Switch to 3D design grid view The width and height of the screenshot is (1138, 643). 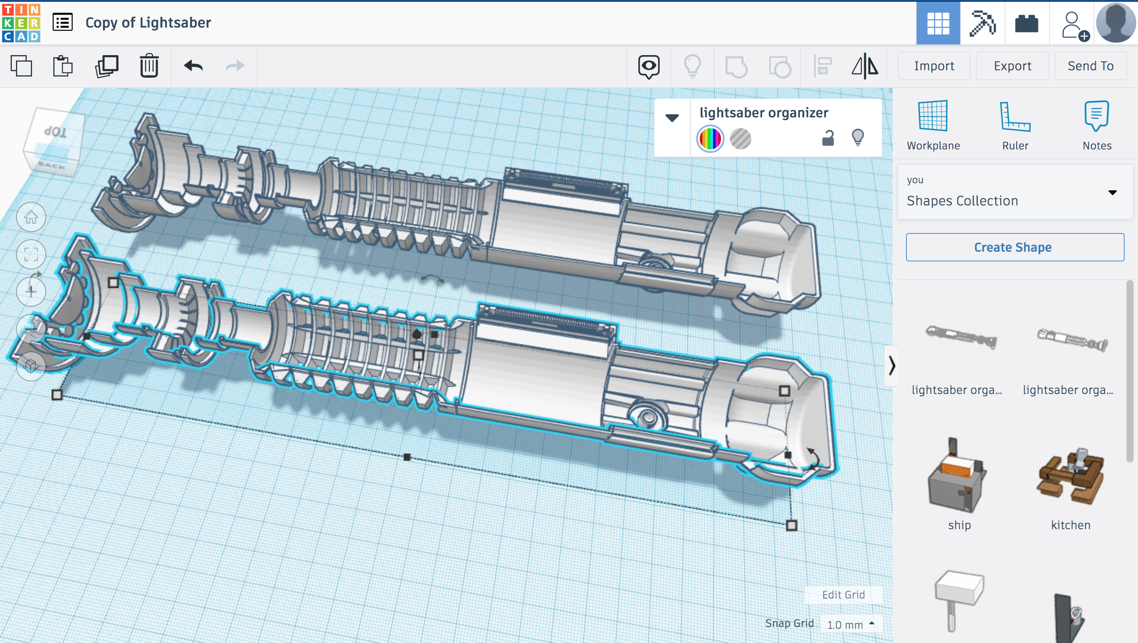(938, 23)
